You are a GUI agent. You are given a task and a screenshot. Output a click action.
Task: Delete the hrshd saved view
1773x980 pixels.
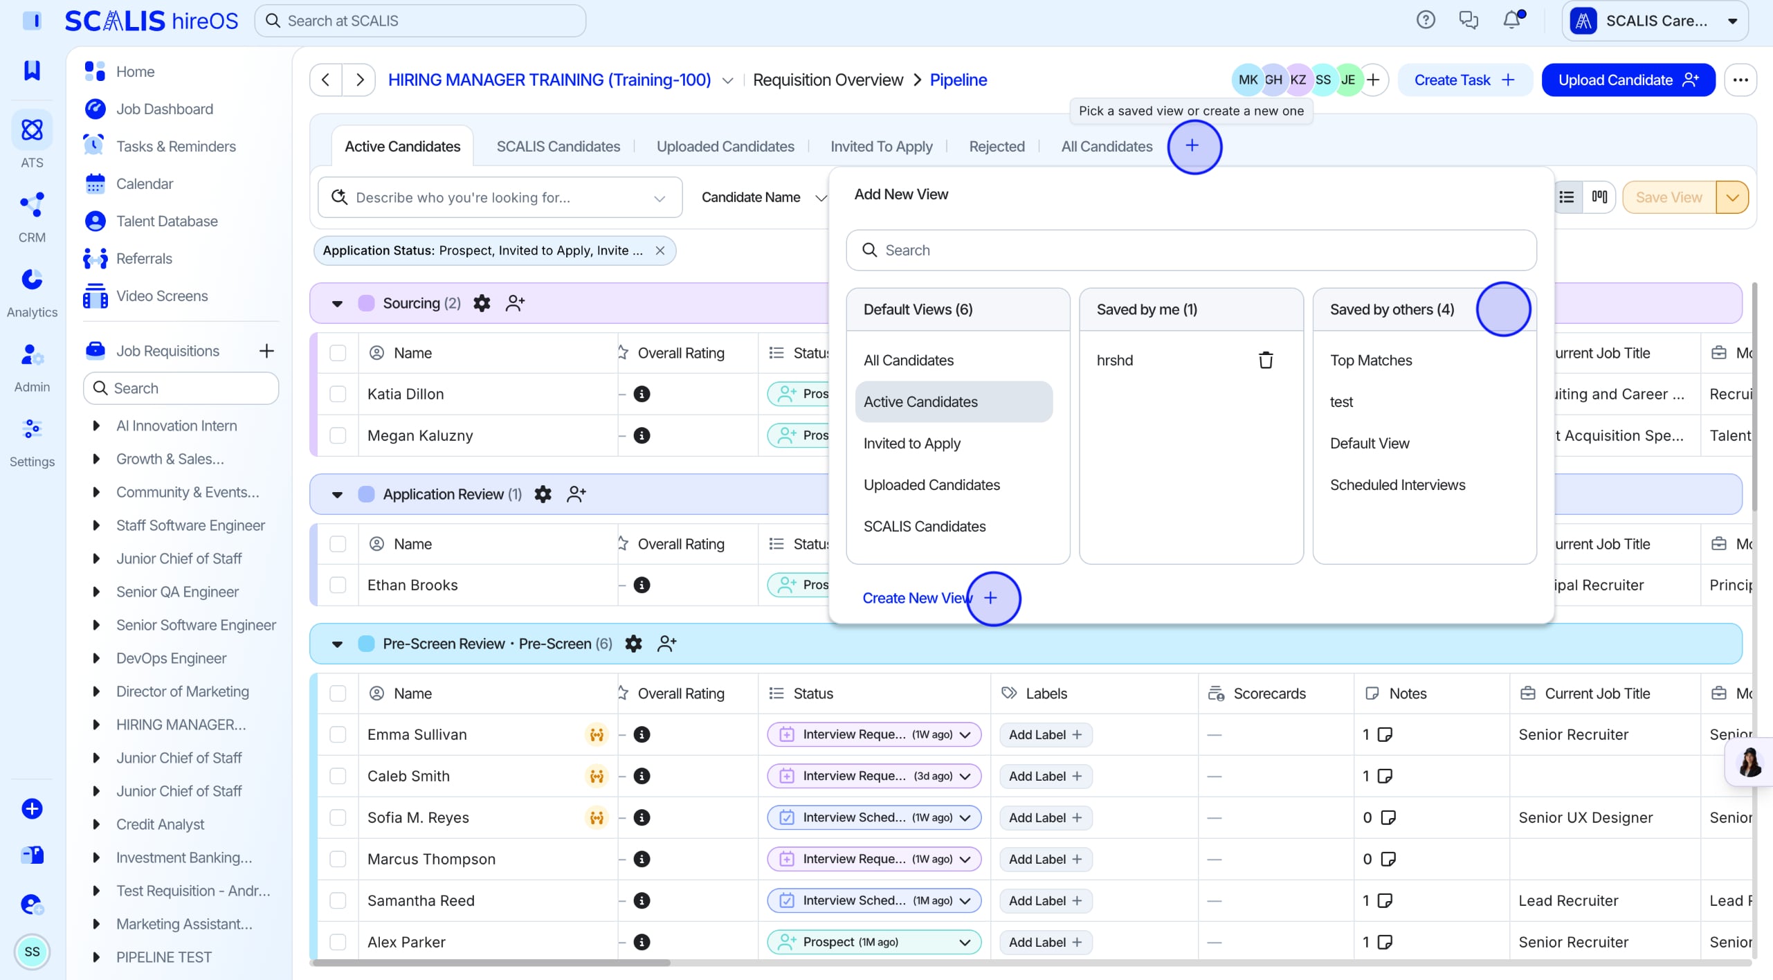coord(1266,360)
